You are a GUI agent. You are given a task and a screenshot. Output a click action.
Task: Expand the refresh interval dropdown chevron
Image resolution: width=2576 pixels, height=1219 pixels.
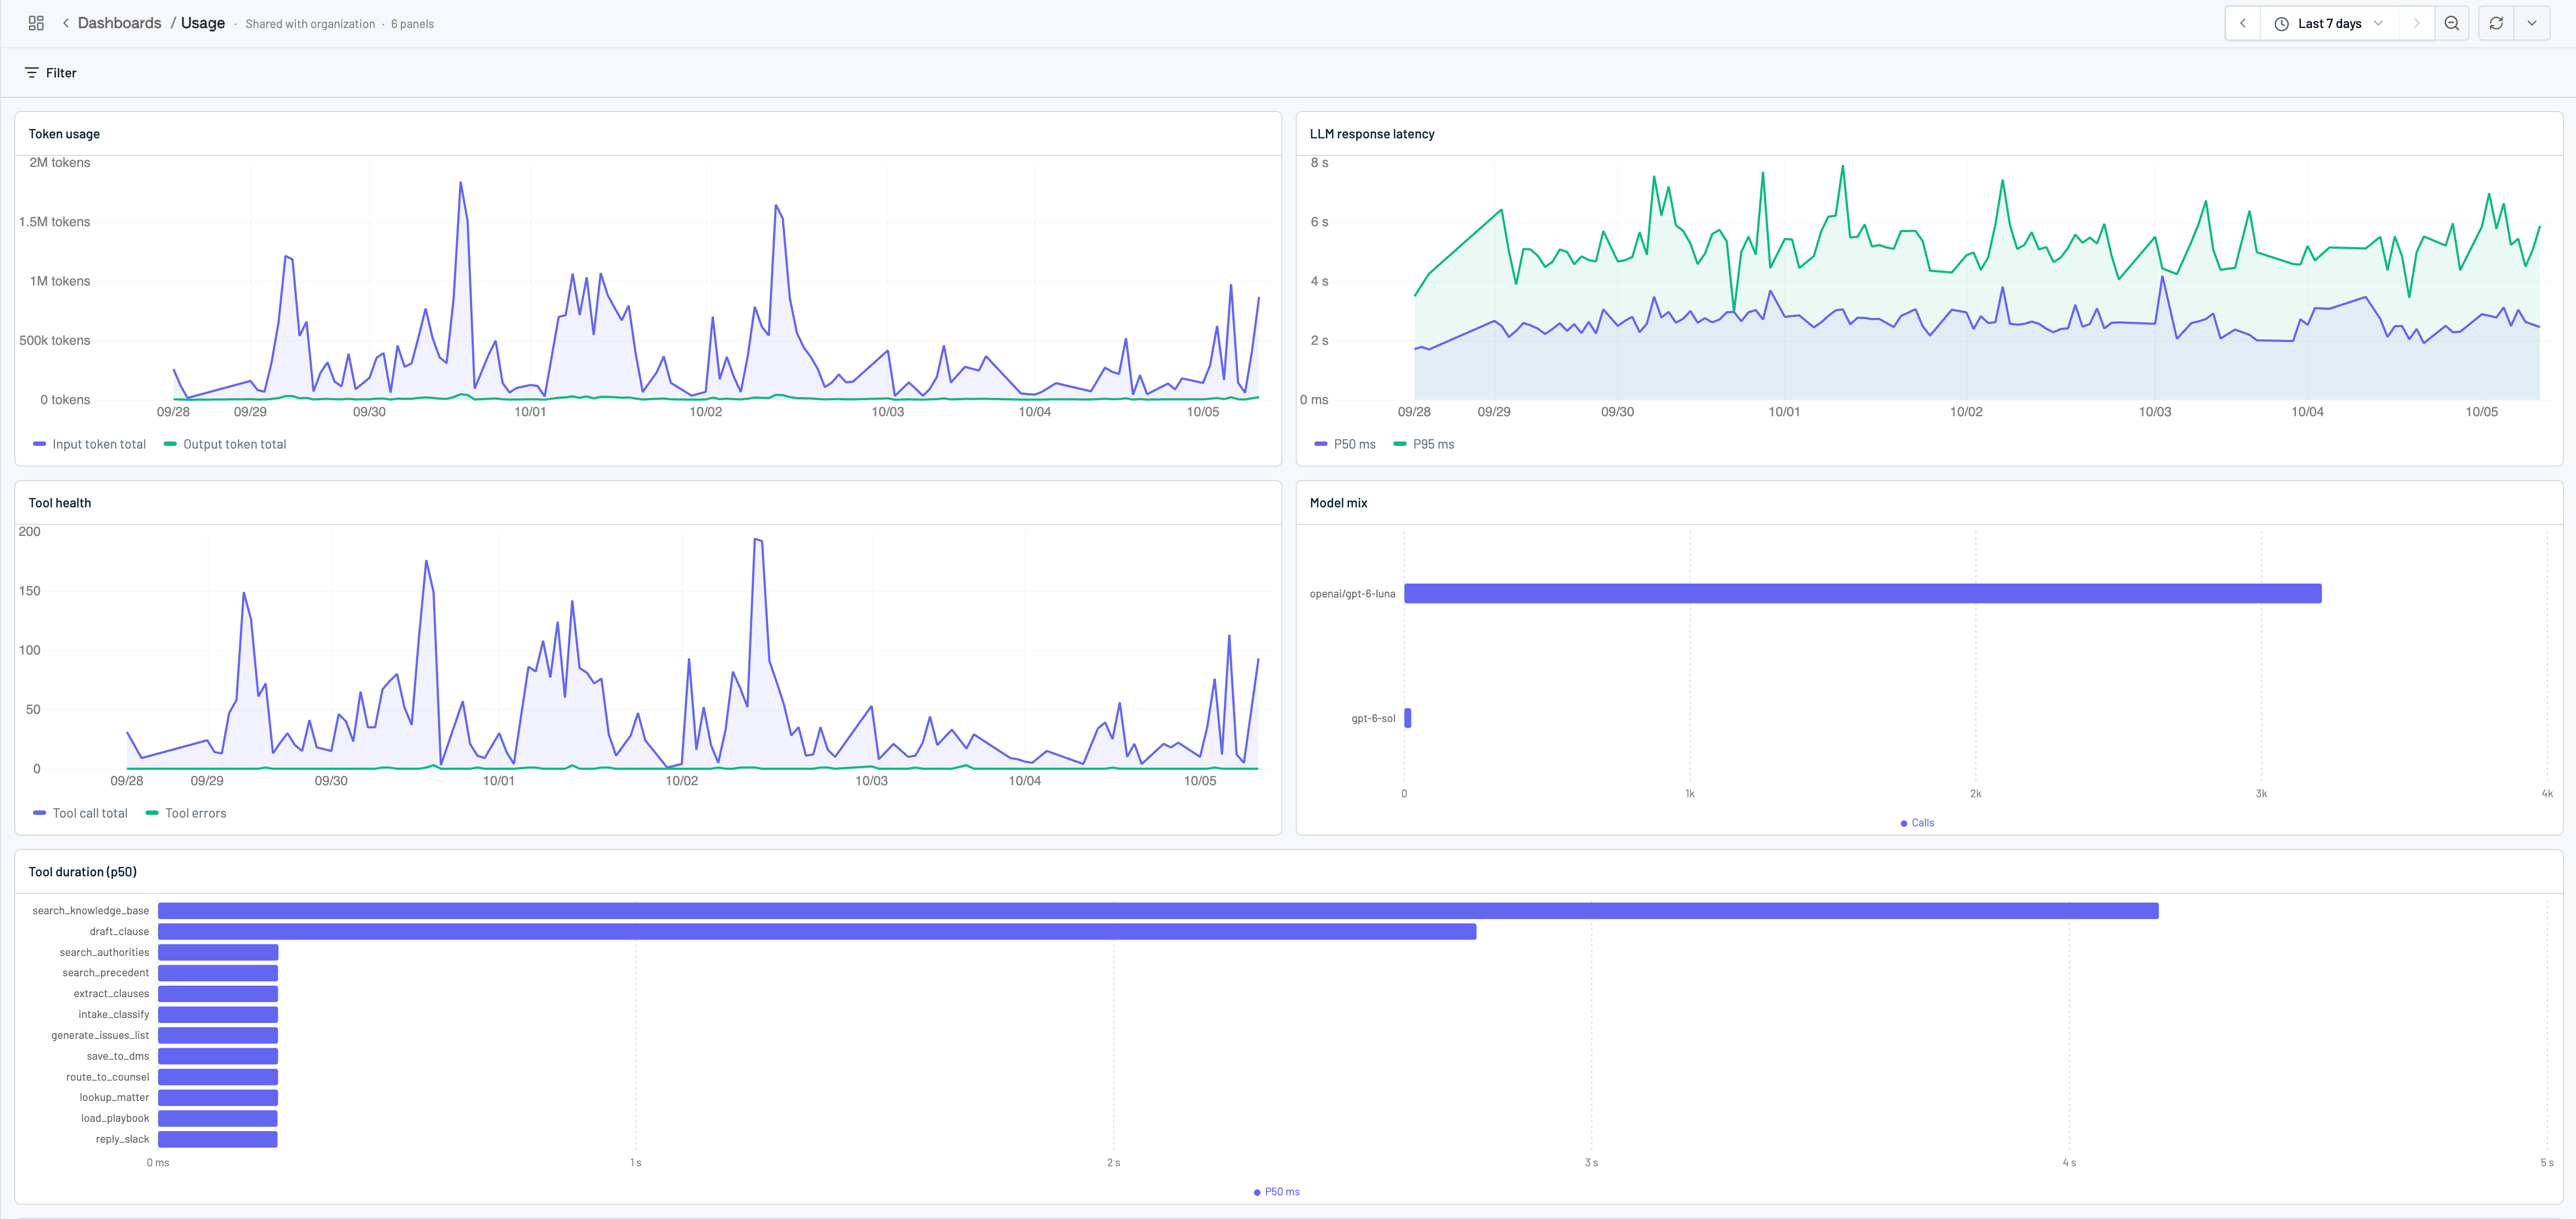(x=2532, y=23)
